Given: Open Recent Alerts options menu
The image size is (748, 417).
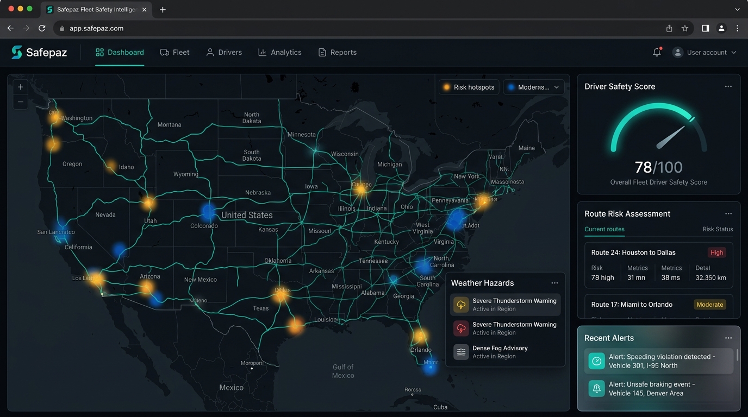Looking at the screenshot, I should pos(728,338).
